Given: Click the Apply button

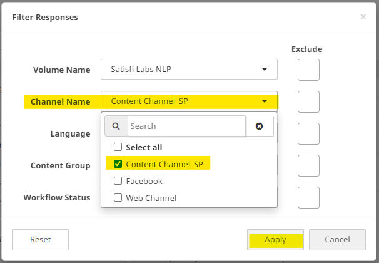Looking at the screenshot, I should [275, 239].
